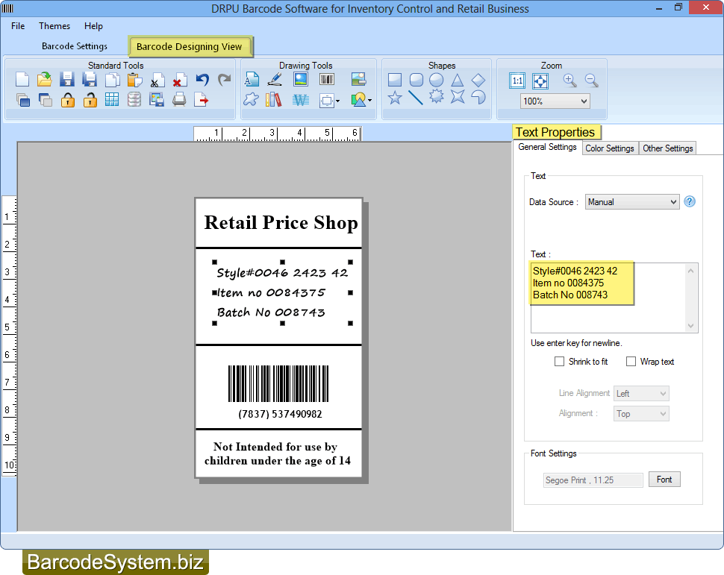Select the arc shape tool
Image resolution: width=724 pixels, height=575 pixels.
point(478,96)
